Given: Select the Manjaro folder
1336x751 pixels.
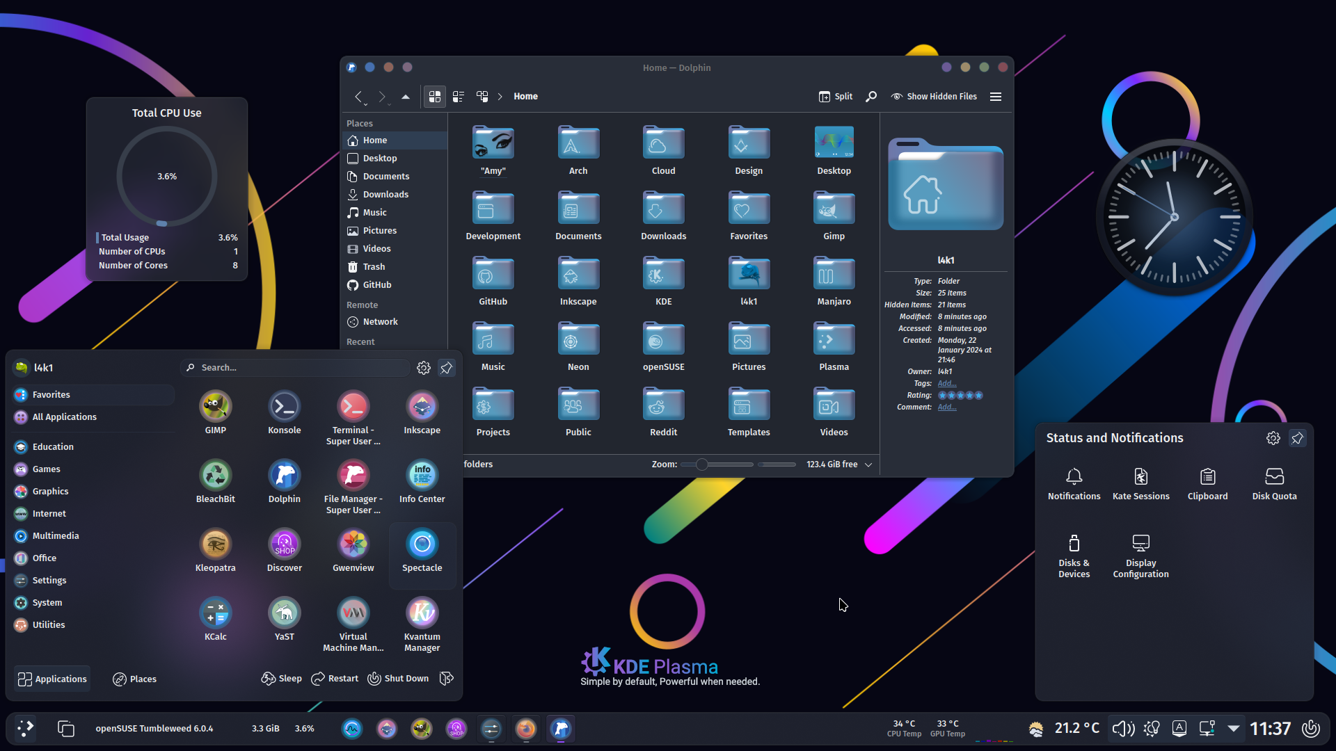Looking at the screenshot, I should [x=834, y=281].
